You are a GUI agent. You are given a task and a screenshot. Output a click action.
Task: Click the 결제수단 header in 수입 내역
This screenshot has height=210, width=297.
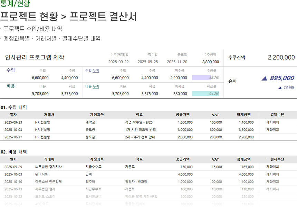[x=277, y=115]
